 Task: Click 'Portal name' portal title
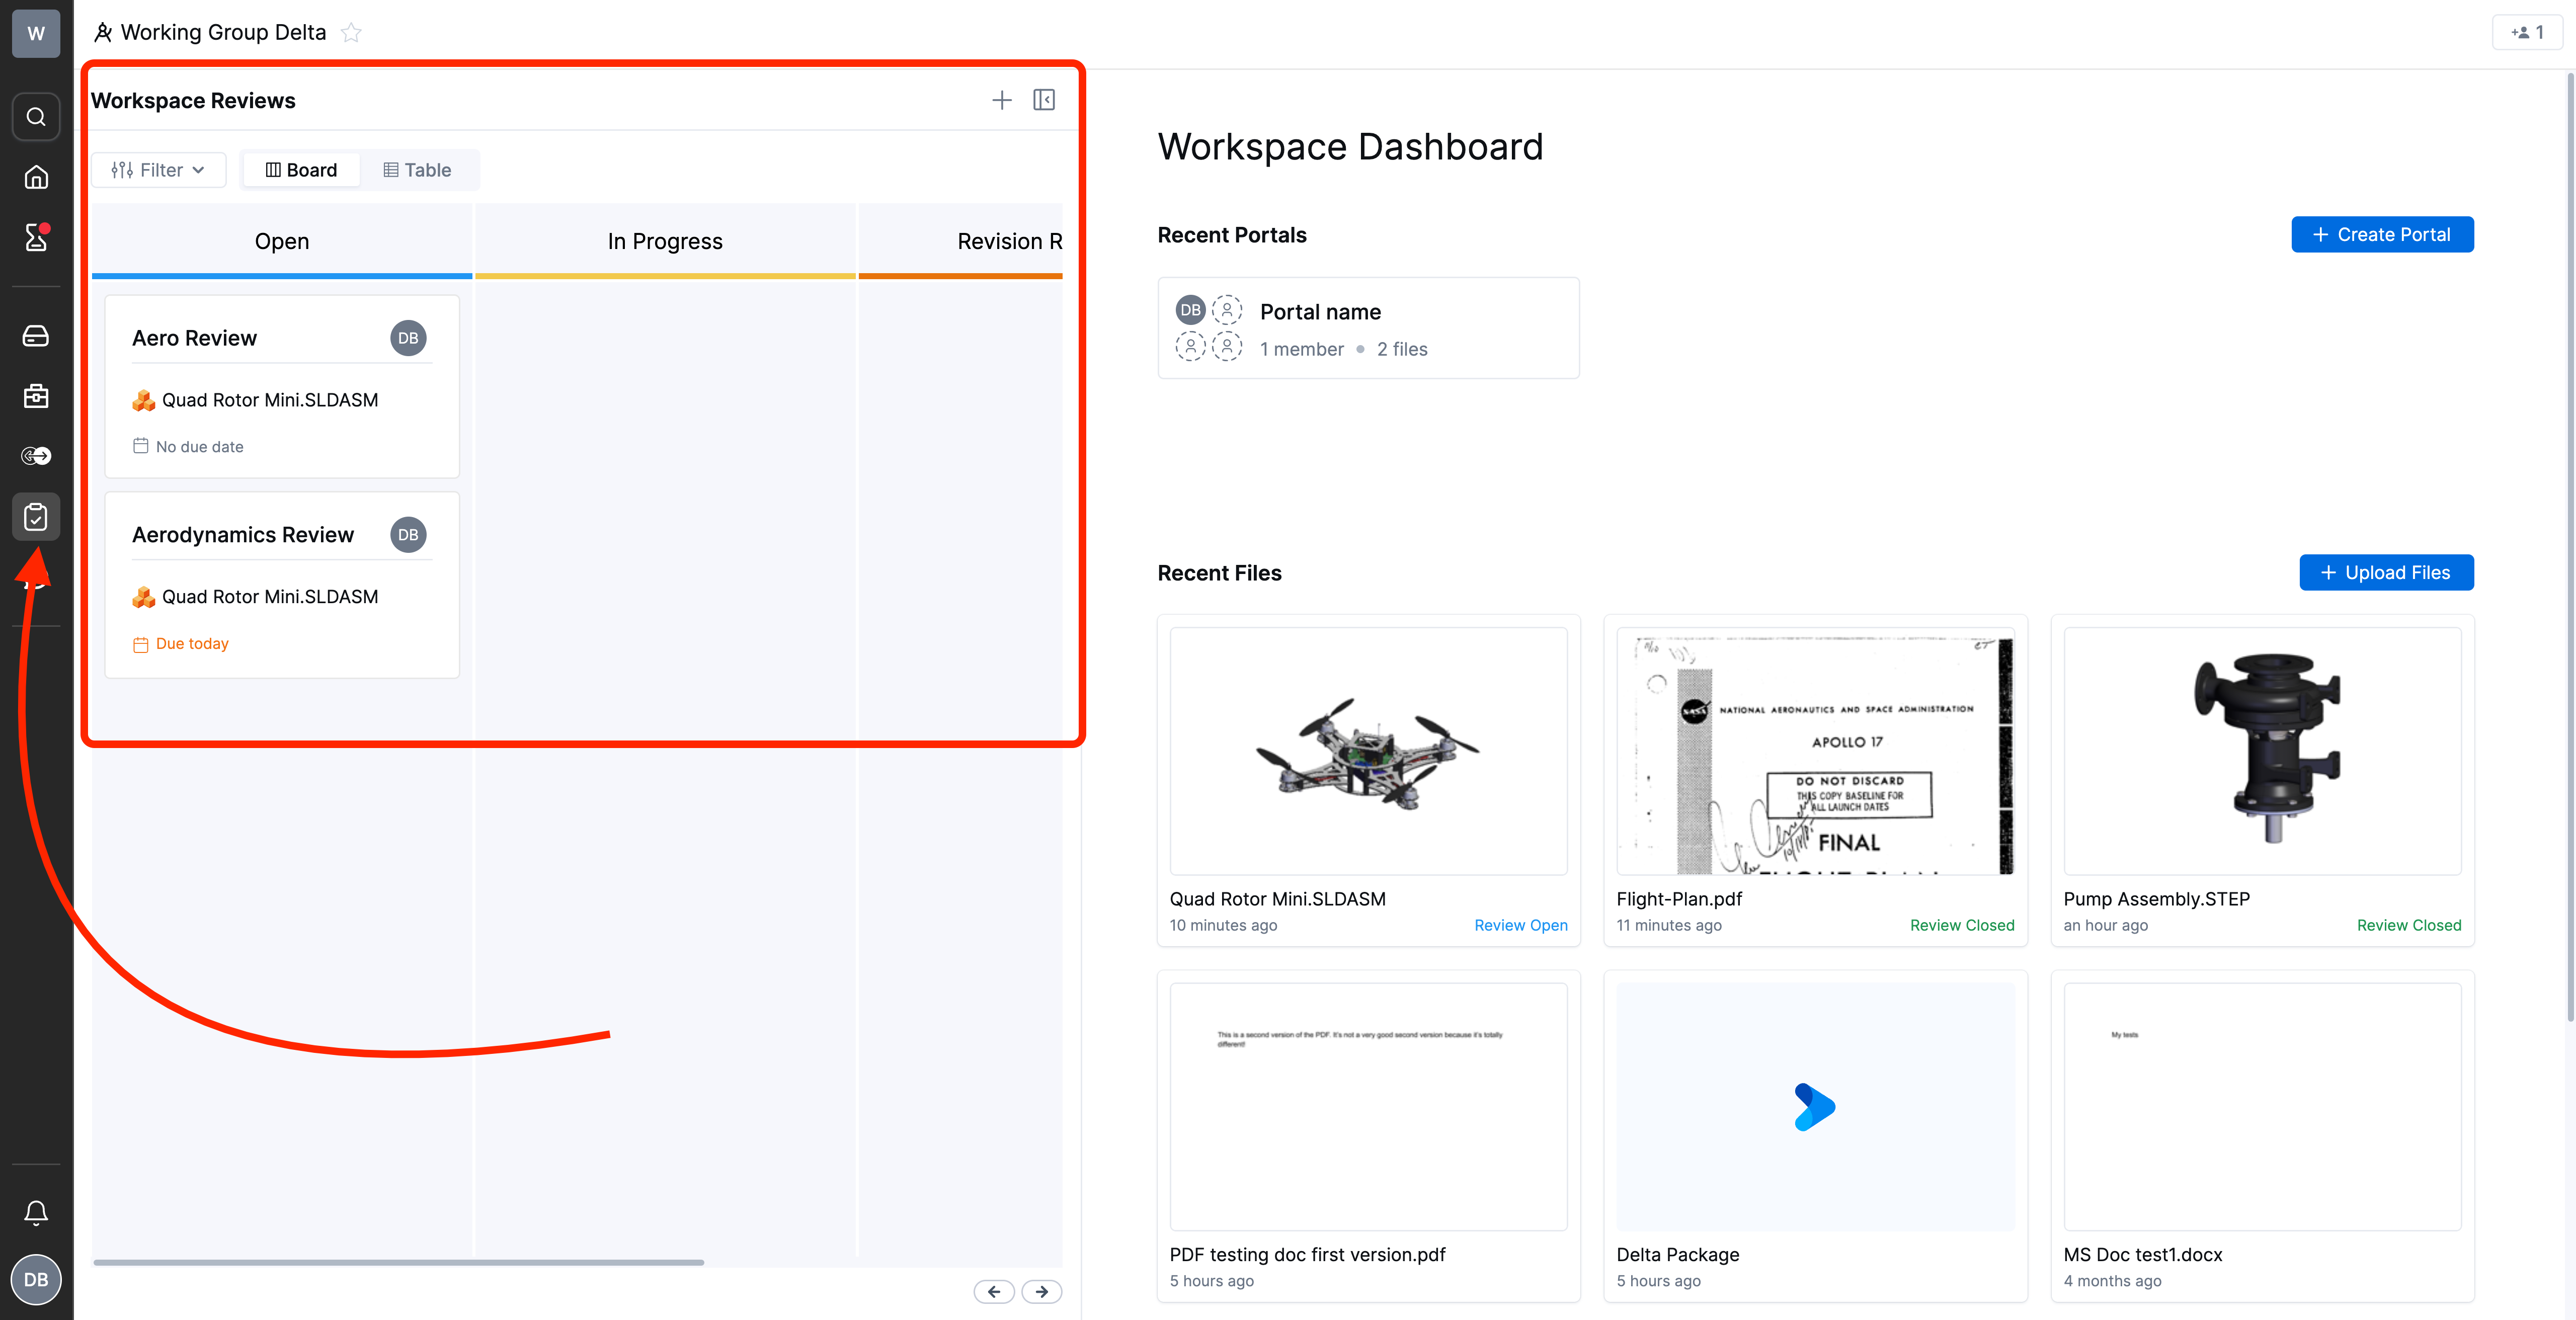[x=1320, y=312]
